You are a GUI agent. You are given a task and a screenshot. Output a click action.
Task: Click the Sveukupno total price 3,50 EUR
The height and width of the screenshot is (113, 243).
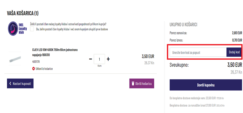[x=235, y=65]
